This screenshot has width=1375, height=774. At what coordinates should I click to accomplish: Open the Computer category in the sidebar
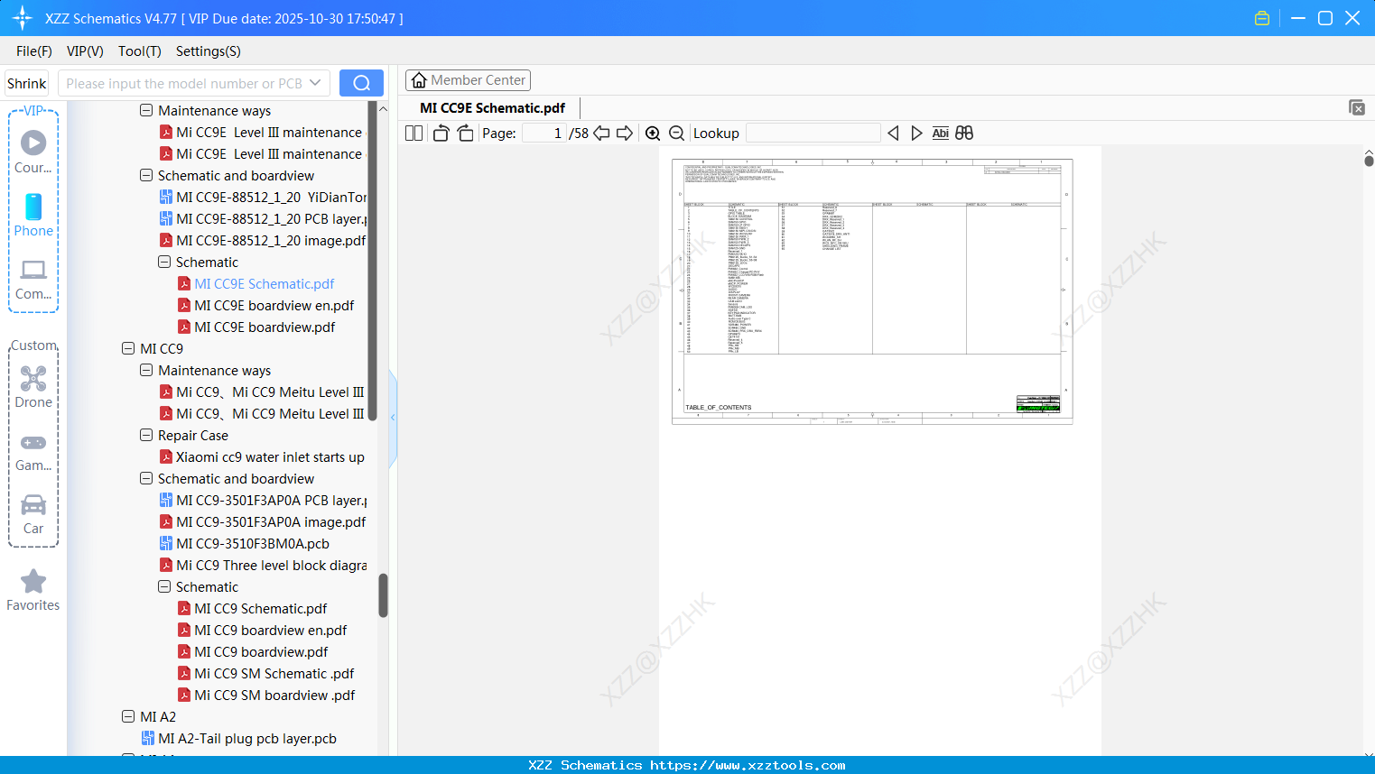point(33,278)
